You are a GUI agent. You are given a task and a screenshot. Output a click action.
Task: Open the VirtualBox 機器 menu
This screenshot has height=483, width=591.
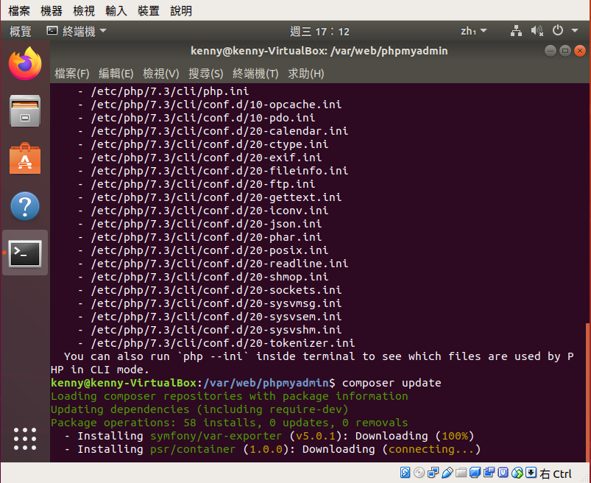point(52,10)
